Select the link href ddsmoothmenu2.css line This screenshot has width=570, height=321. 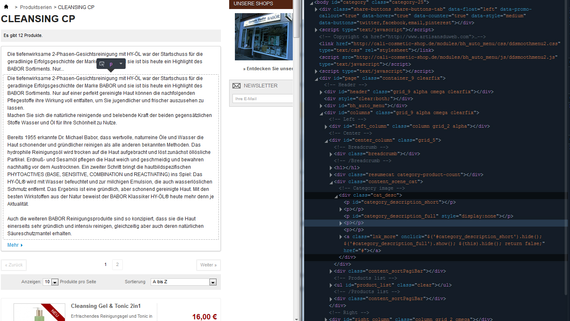[440, 47]
